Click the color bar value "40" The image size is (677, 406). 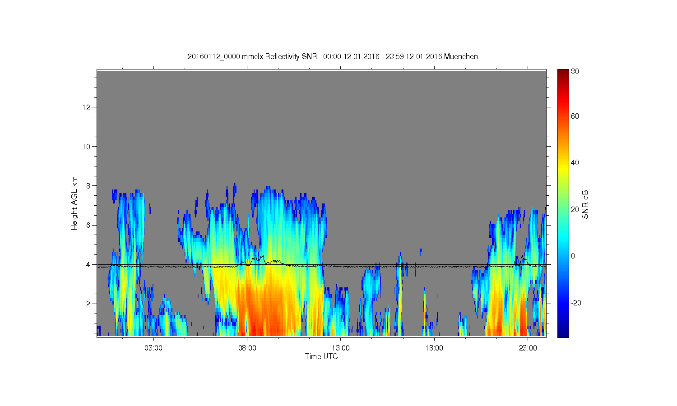(x=575, y=163)
